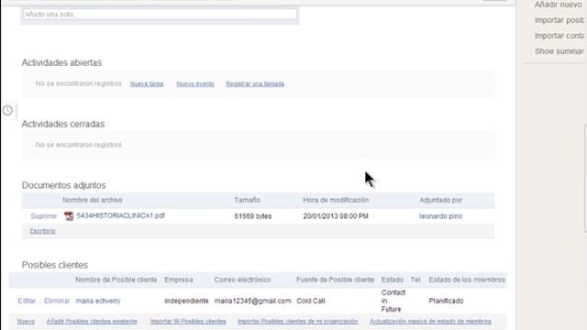587x330 pixels.
Task: Click 'Fuente de Posible cliente' column header
Action: [x=335, y=280]
